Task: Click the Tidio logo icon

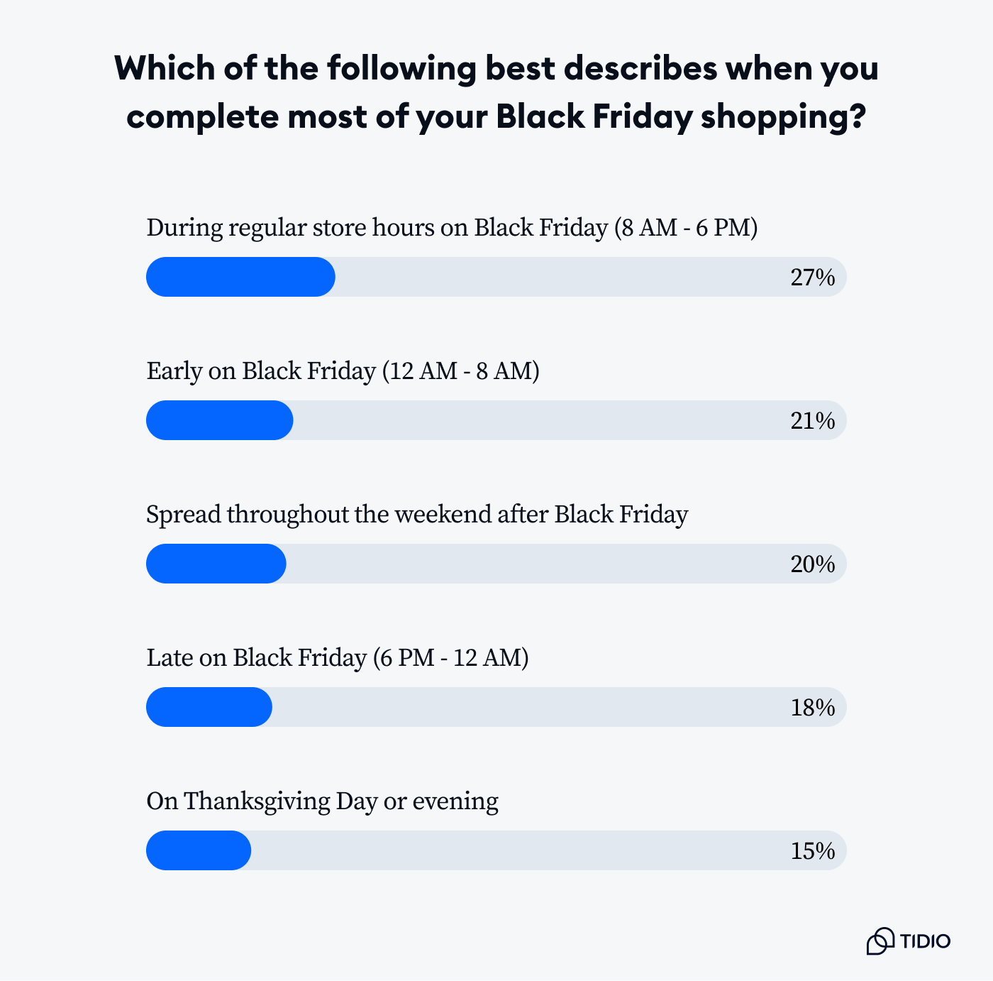Action: [880, 941]
